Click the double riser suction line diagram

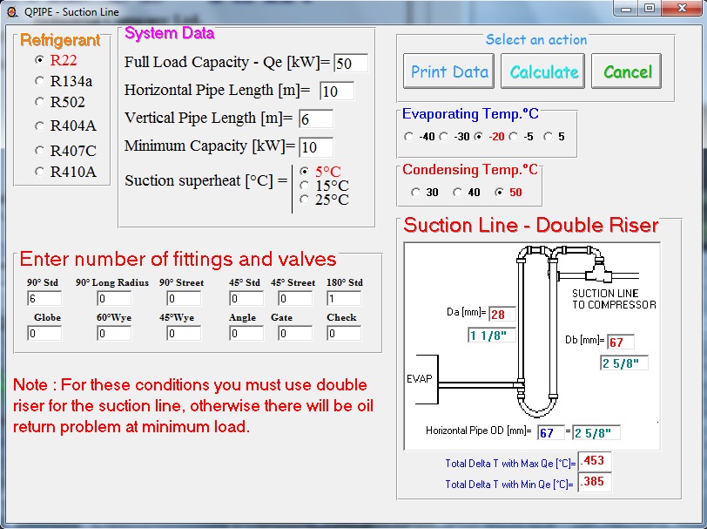click(x=532, y=346)
